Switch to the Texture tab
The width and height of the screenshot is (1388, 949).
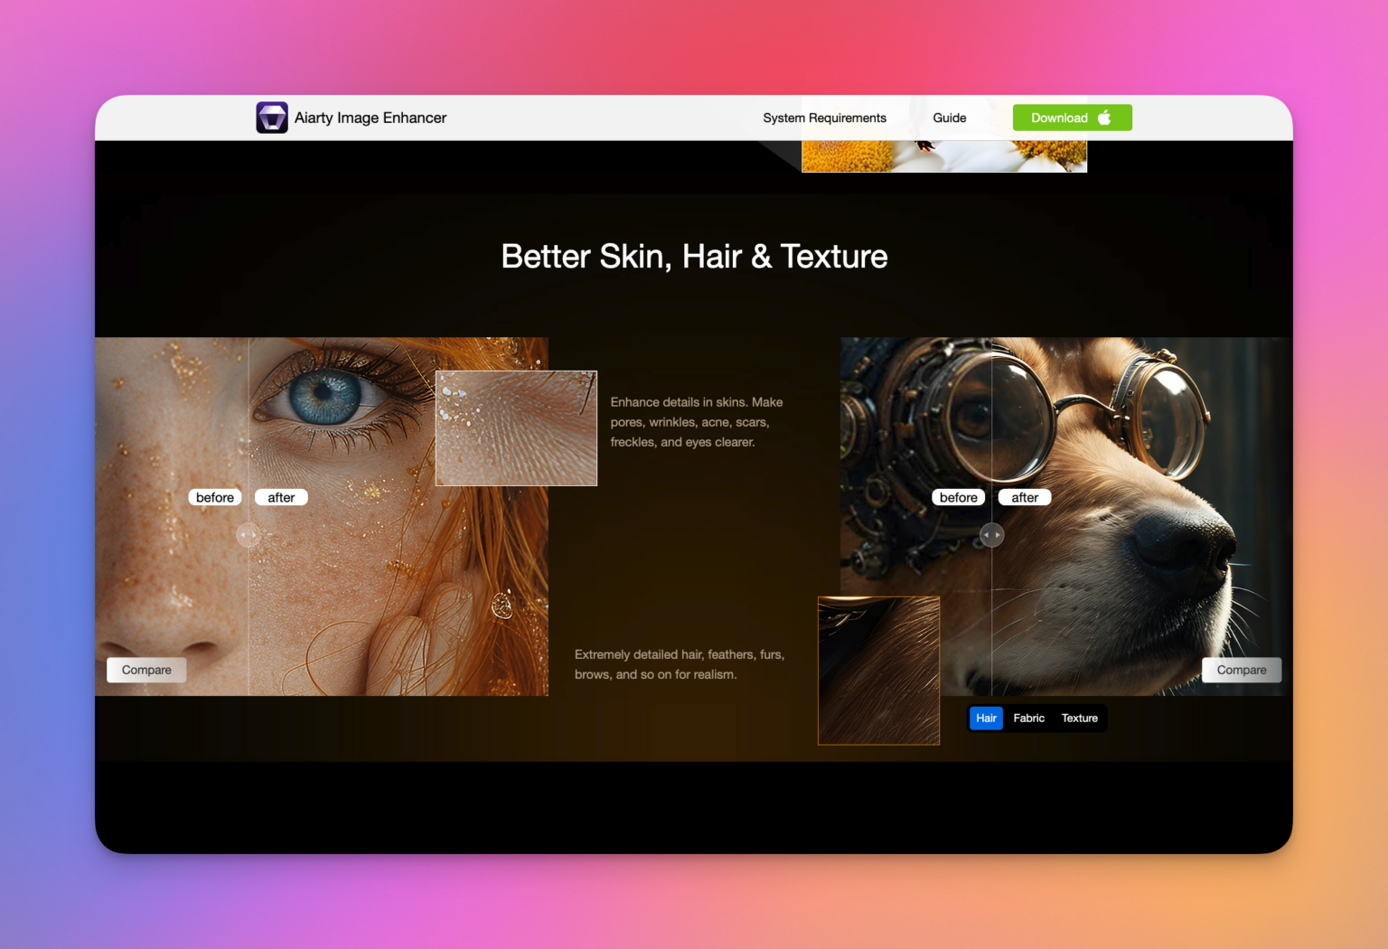1079,719
